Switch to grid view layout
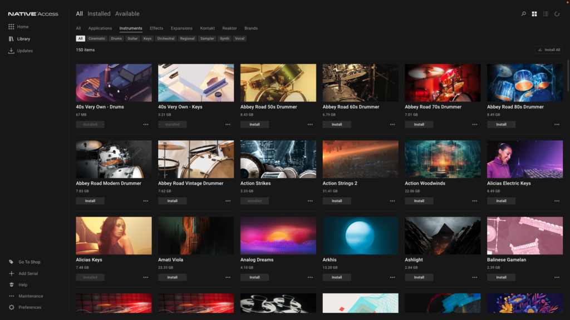This screenshot has width=570, height=320. coord(534,14)
